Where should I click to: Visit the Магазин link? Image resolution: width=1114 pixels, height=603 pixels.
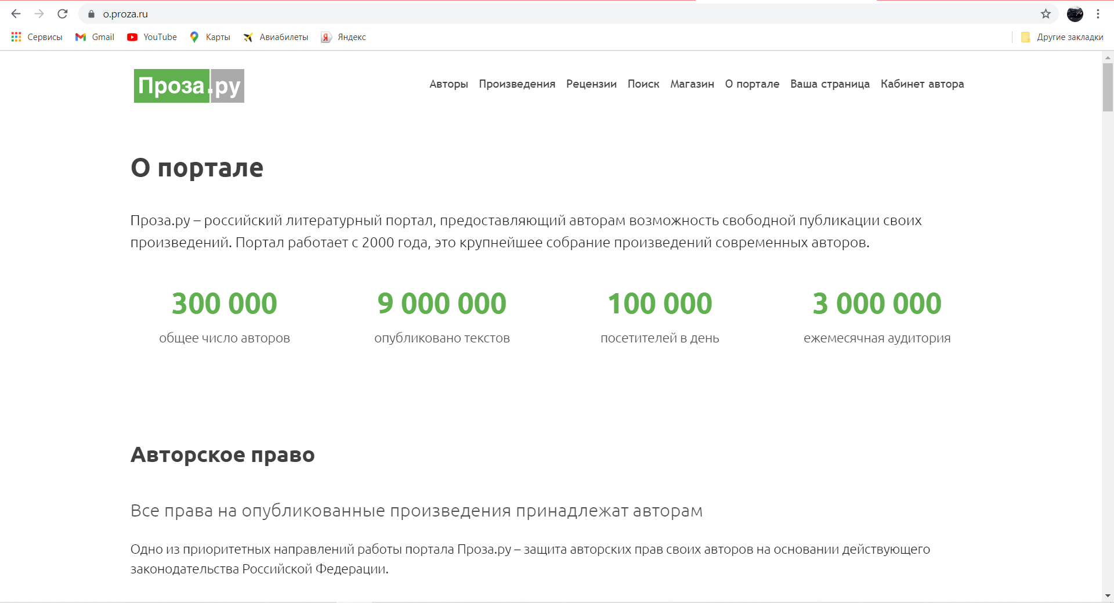click(x=692, y=84)
